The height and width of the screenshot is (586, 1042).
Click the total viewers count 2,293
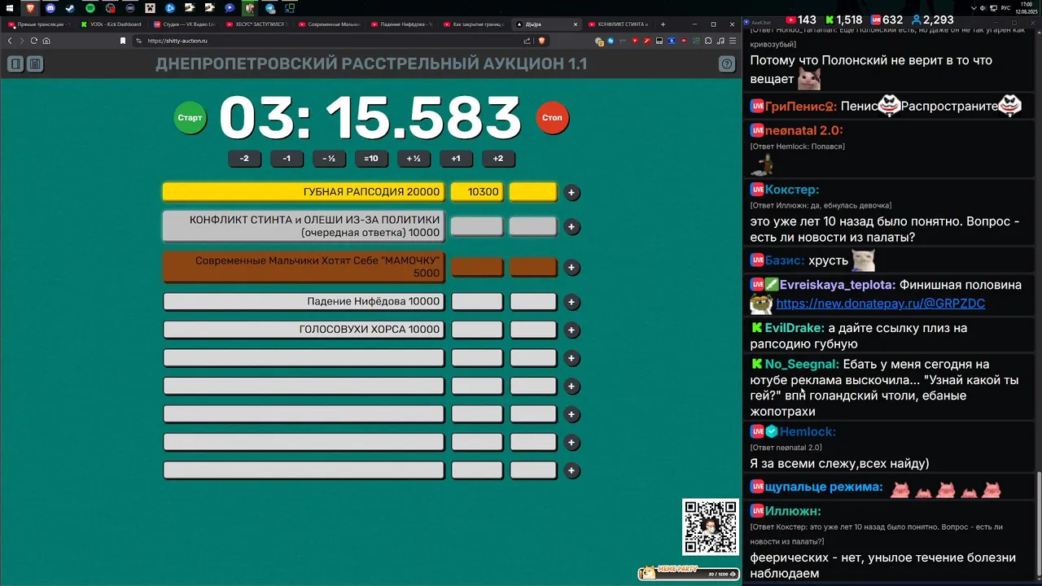pos(933,20)
